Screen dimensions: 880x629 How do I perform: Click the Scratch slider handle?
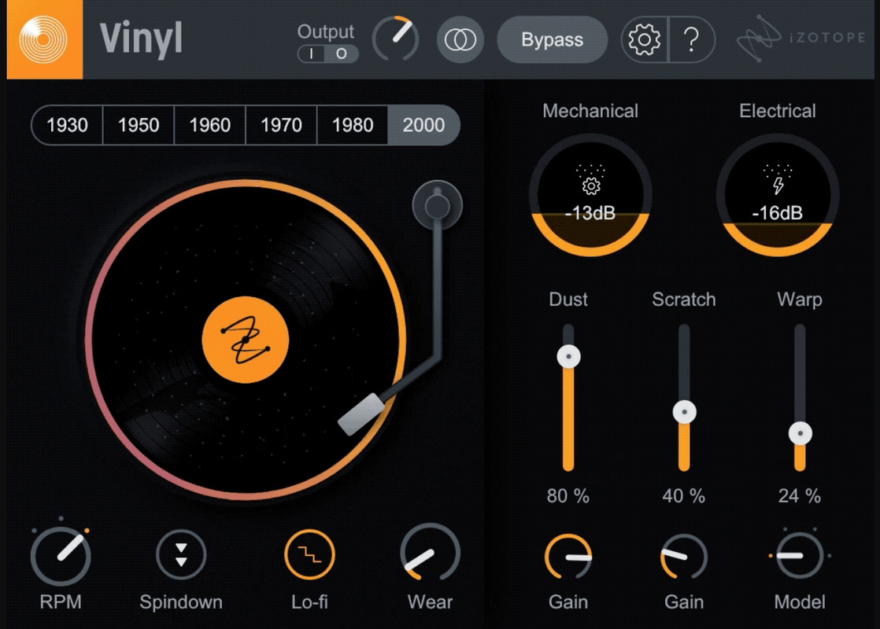(684, 412)
